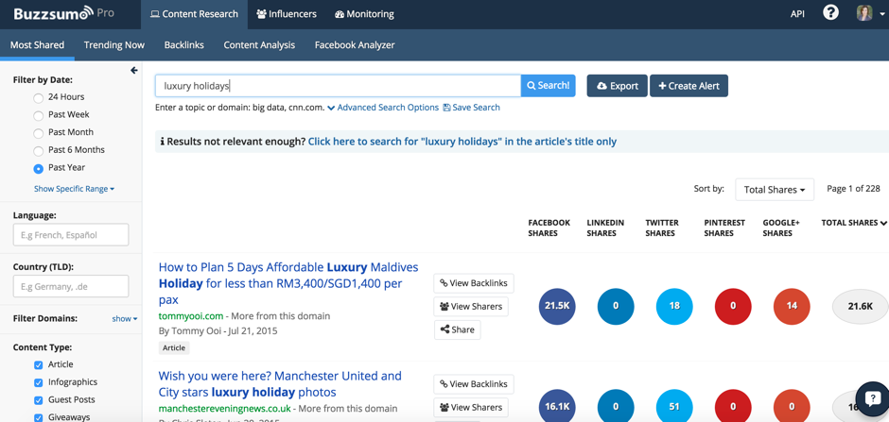Open the profile menu caret

coord(882,14)
